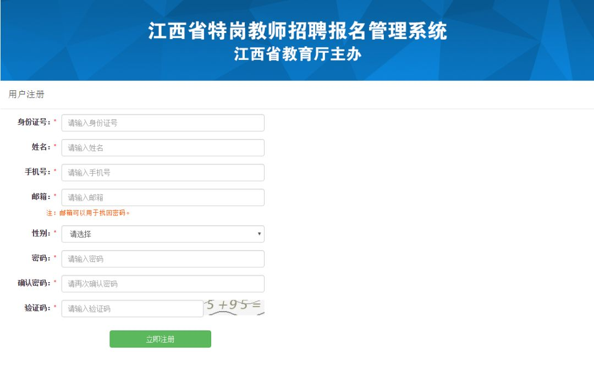Click the 身份证号 field label

pos(34,122)
